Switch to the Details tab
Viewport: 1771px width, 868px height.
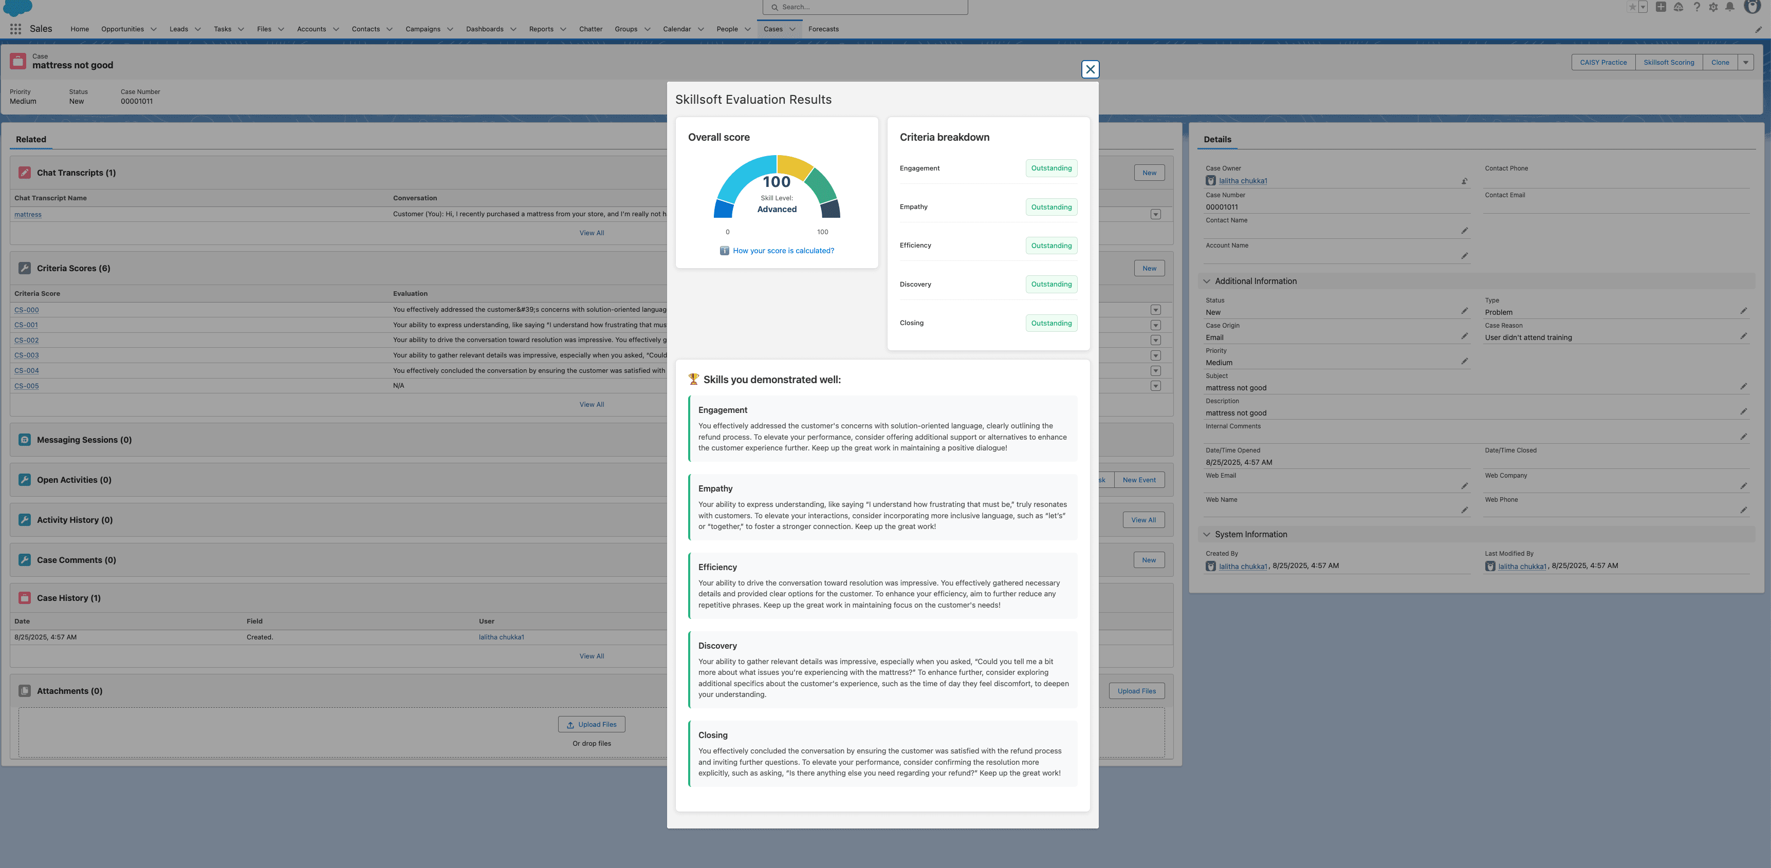coord(1217,140)
